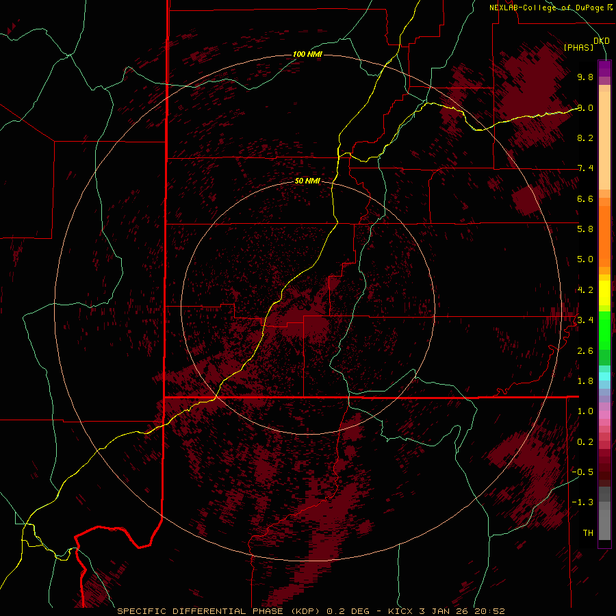Click the [PHAS] legend unit label
This screenshot has width=616, height=616.
[x=578, y=48]
